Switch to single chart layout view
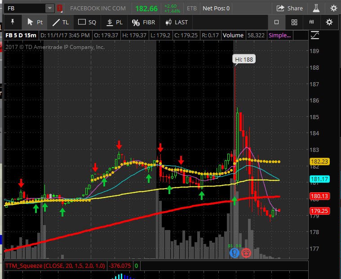 click(x=276, y=22)
